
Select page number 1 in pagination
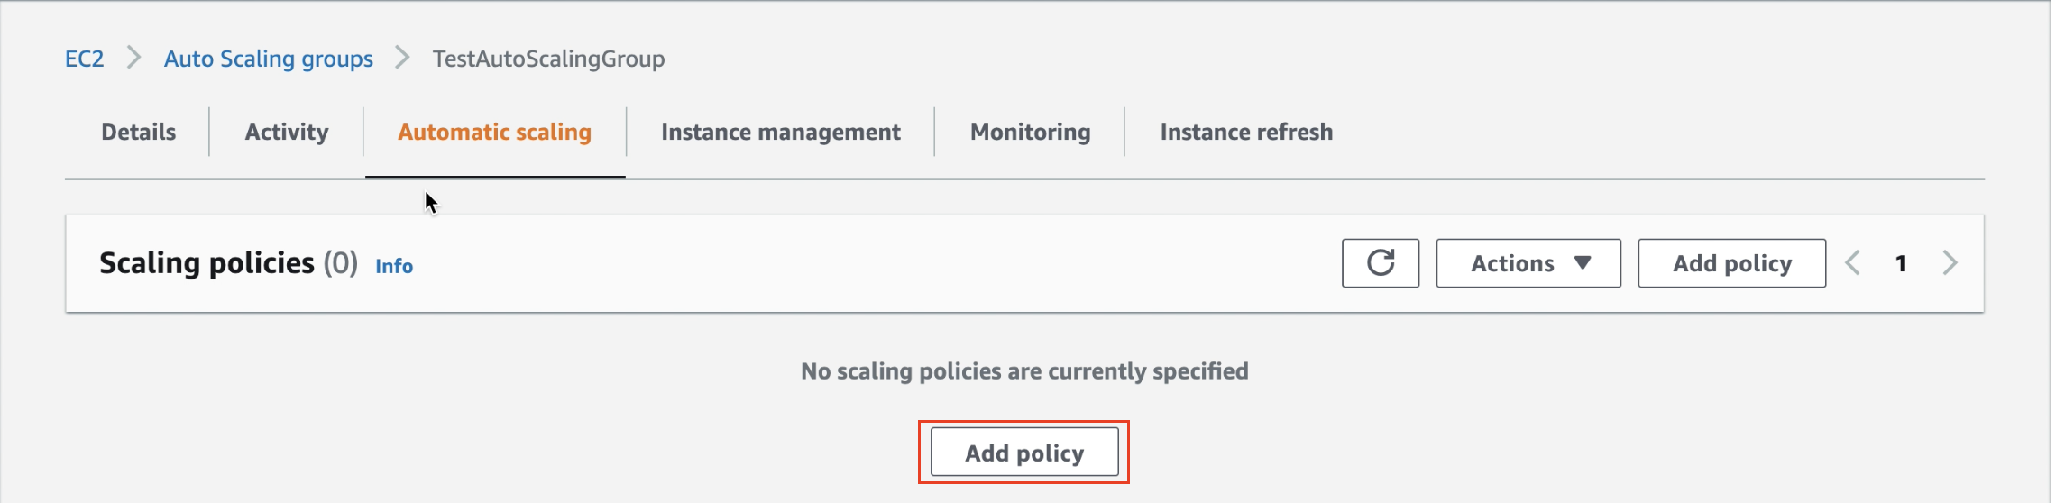(1901, 263)
